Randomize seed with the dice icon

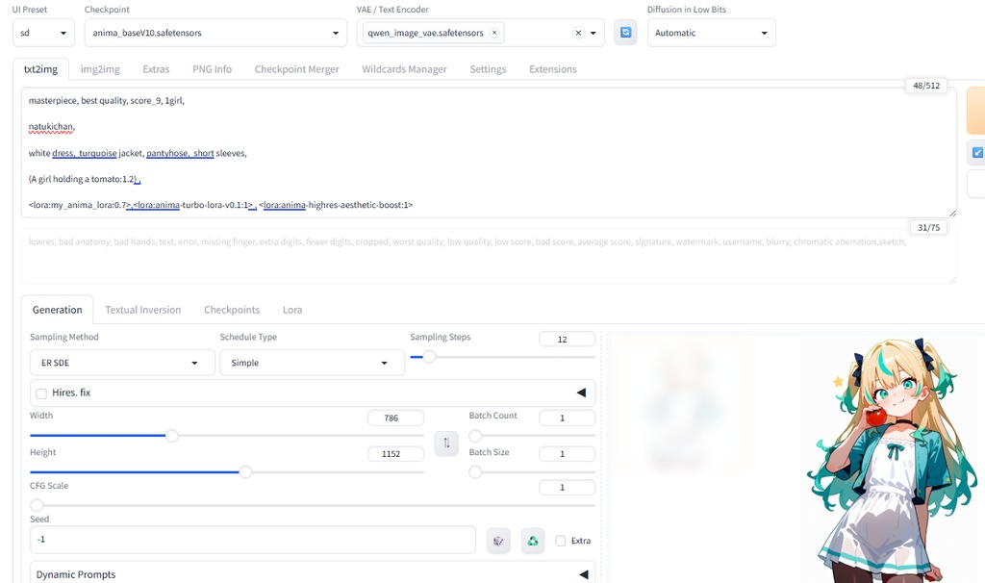(498, 541)
